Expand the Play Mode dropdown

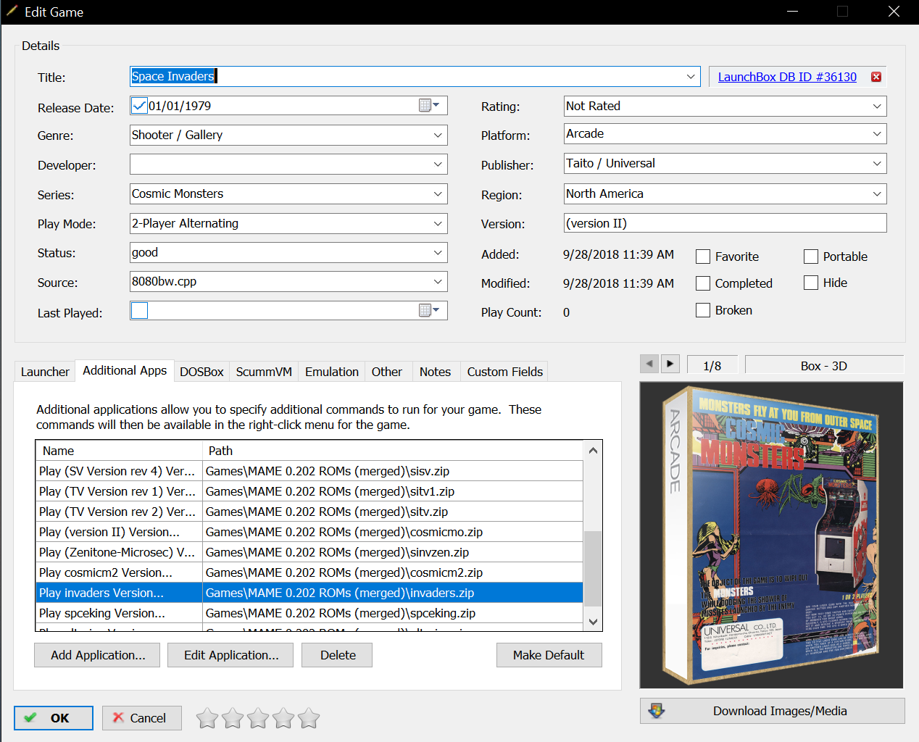click(x=438, y=223)
